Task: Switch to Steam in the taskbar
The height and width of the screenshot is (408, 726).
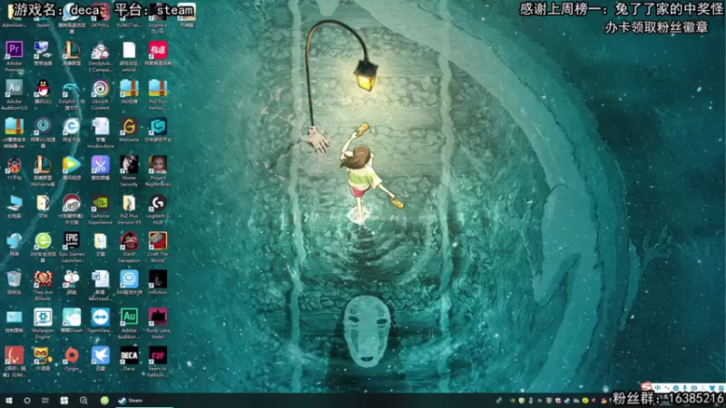Action: coord(144,400)
